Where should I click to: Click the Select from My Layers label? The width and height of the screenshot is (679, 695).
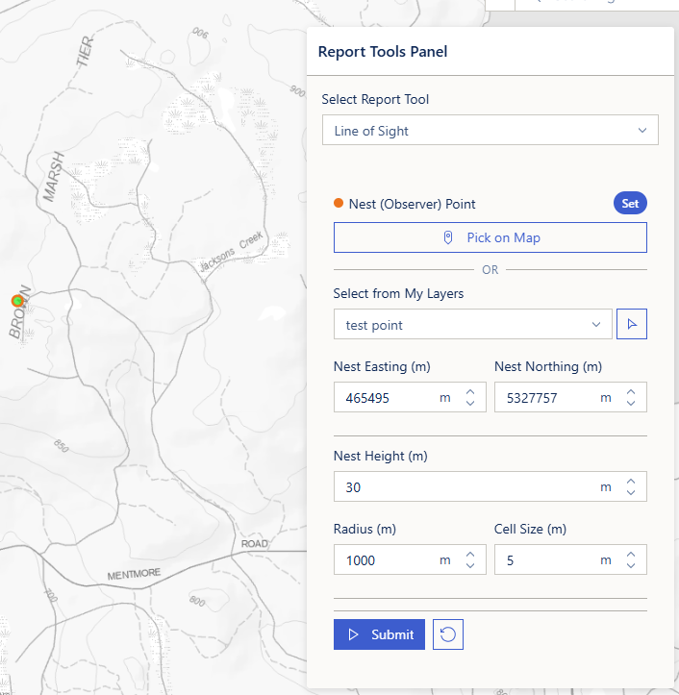(x=398, y=293)
